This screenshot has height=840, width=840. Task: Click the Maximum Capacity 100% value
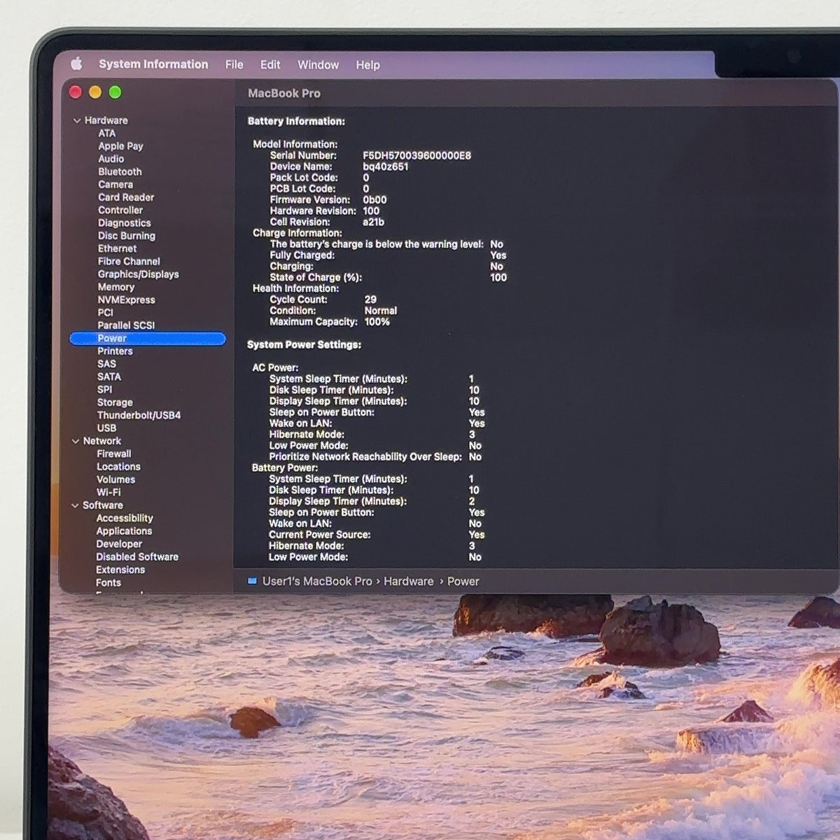(377, 322)
